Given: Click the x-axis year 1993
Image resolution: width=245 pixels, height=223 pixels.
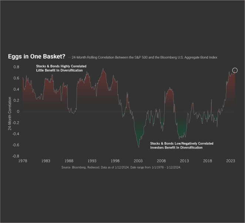Looking at the screenshot, I should tap(92, 161).
